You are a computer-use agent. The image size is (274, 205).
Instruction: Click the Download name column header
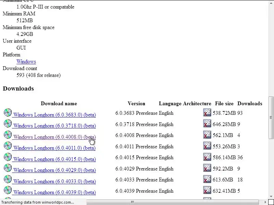59,104
